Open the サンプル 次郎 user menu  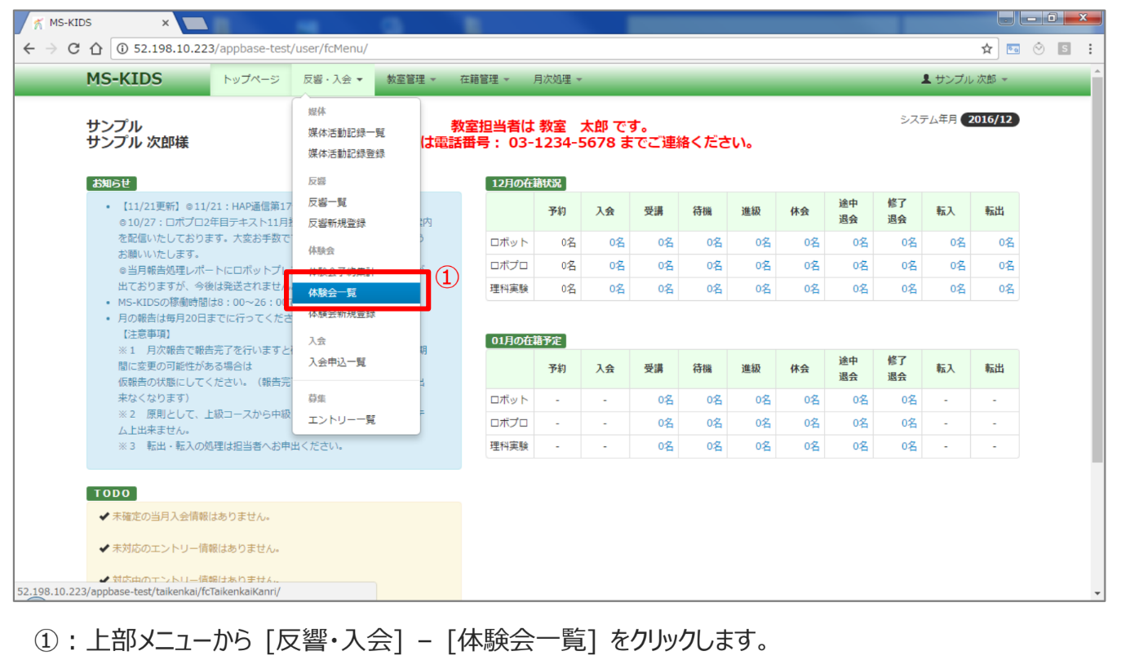(964, 80)
